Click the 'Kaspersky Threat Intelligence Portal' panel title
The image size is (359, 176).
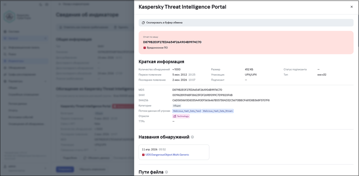(182, 7)
